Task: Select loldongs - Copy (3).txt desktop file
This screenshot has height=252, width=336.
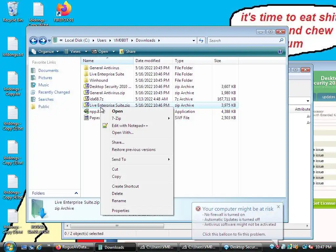Action: point(13,152)
